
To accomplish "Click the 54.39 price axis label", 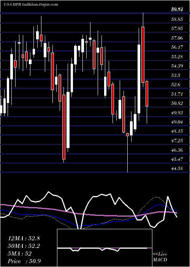I will tap(177, 66).
